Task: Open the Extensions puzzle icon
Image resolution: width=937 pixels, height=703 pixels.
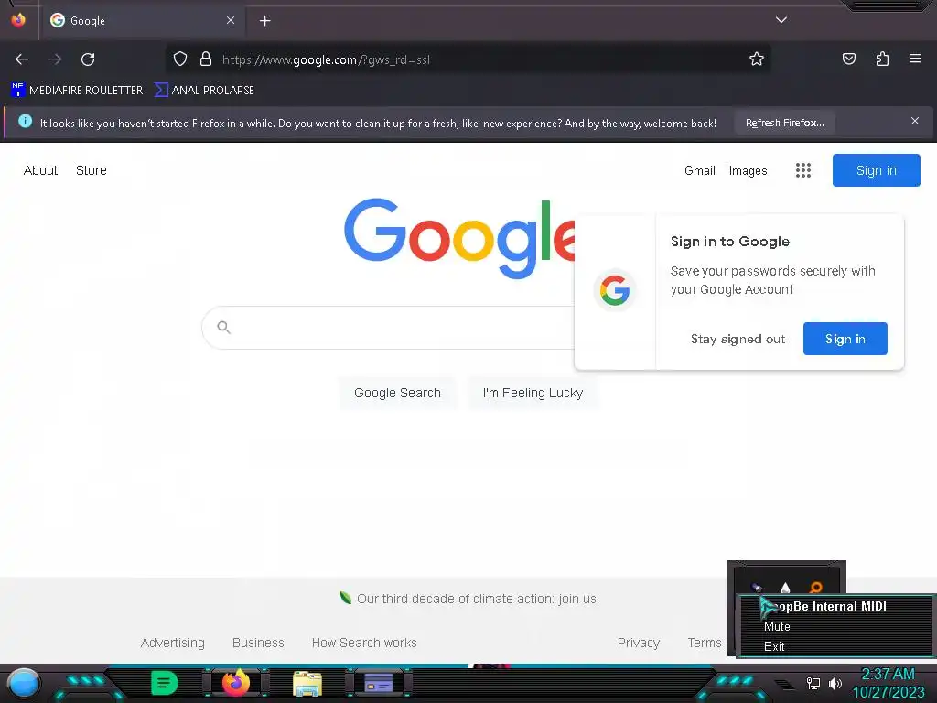Action: pyautogui.click(x=882, y=59)
